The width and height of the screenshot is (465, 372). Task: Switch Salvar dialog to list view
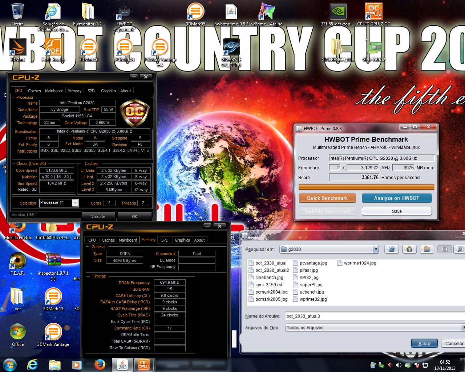point(444,249)
